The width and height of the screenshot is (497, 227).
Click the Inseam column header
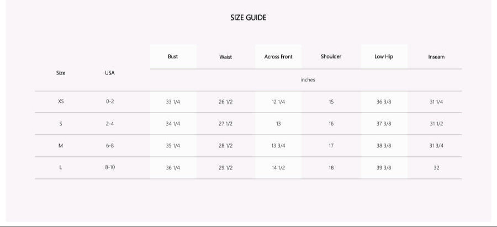(x=436, y=57)
